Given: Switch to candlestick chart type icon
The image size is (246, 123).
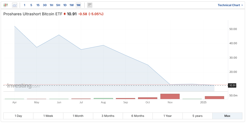Looking at the screenshot, I should click(x=6, y=5).
